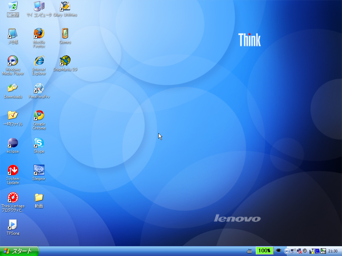Image resolution: width=342 pixels, height=256 pixels.
Task: Select the Glary Utilities shortcut
Action: (x=65, y=9)
